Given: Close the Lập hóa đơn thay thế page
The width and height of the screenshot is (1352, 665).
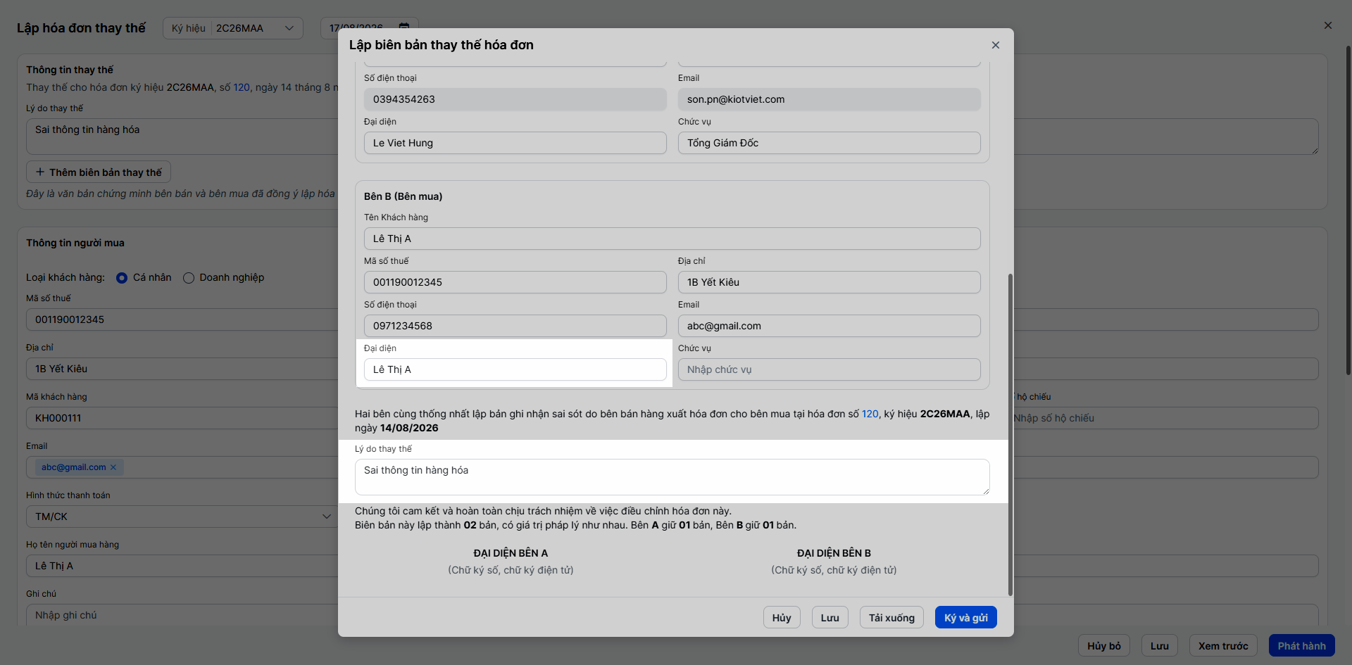Looking at the screenshot, I should pyautogui.click(x=1328, y=25).
